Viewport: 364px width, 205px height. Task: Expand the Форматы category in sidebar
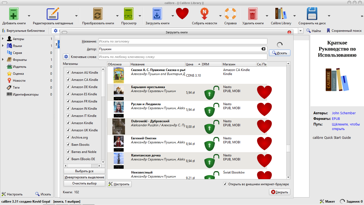[3, 60]
